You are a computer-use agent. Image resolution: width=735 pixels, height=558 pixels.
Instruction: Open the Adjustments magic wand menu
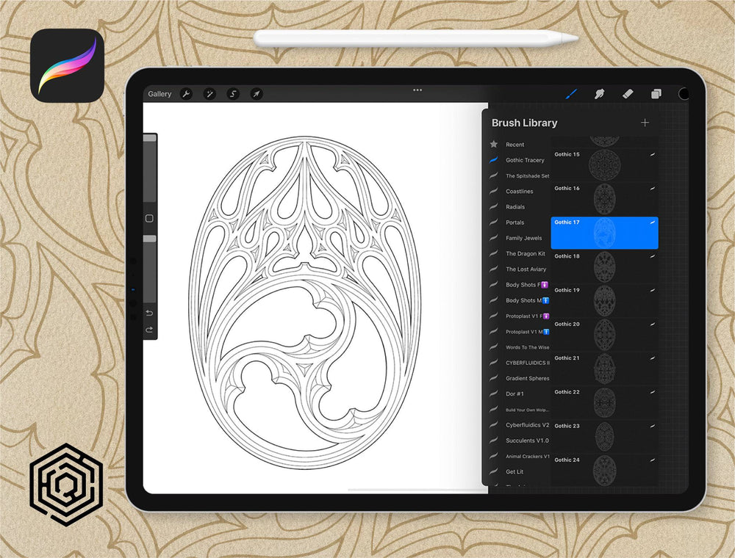(x=209, y=94)
